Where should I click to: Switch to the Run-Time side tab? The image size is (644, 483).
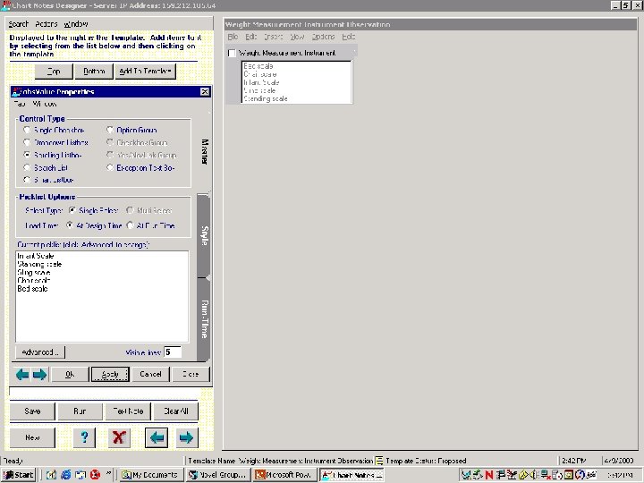click(204, 319)
